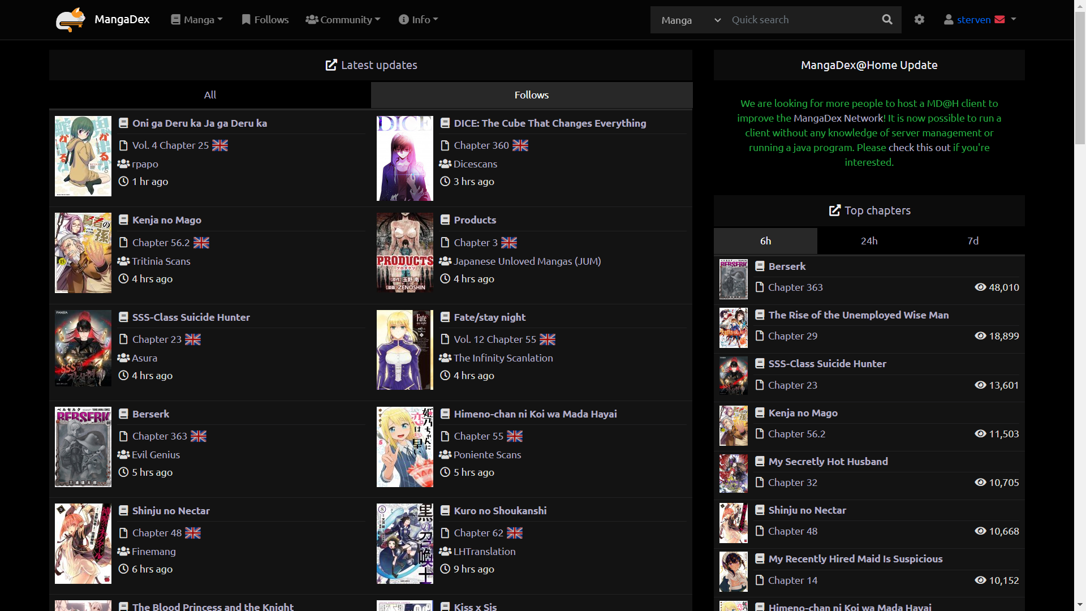
Task: Open the Top chapters heading link
Action: click(877, 210)
